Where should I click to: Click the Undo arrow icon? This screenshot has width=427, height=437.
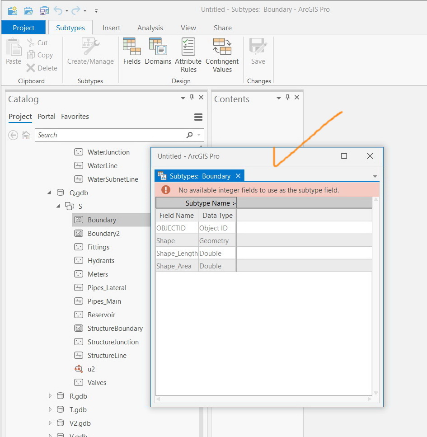58,10
